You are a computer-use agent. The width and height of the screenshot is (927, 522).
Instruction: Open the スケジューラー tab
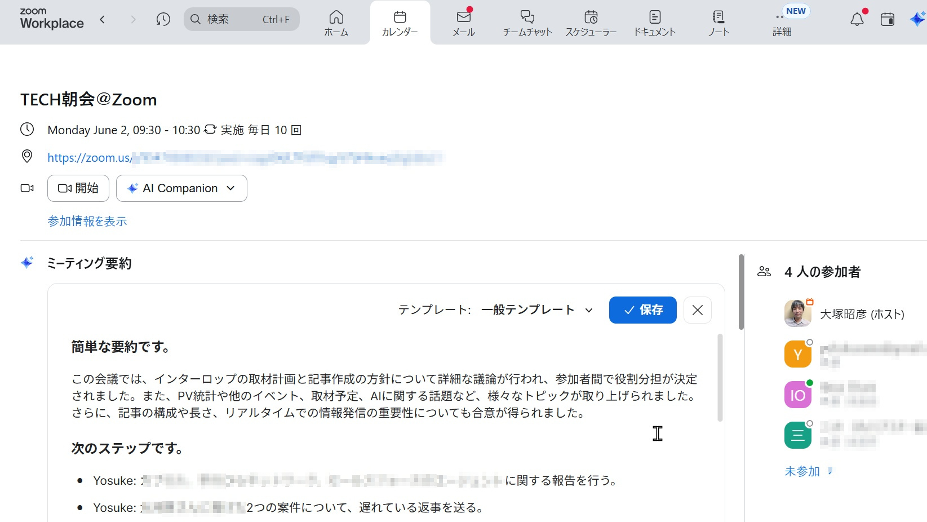pos(591,23)
